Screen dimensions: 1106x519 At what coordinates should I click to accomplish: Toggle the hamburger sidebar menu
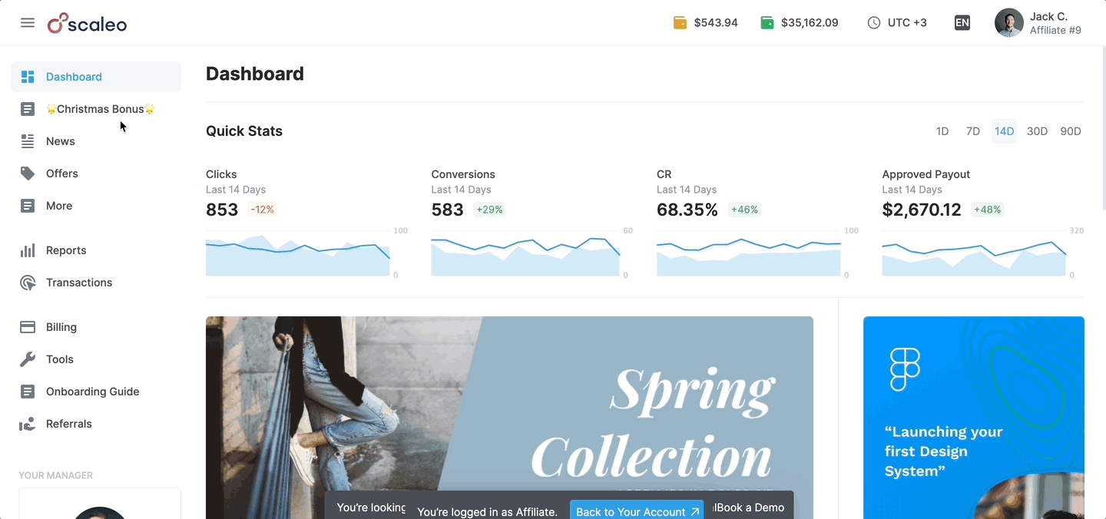coord(28,23)
